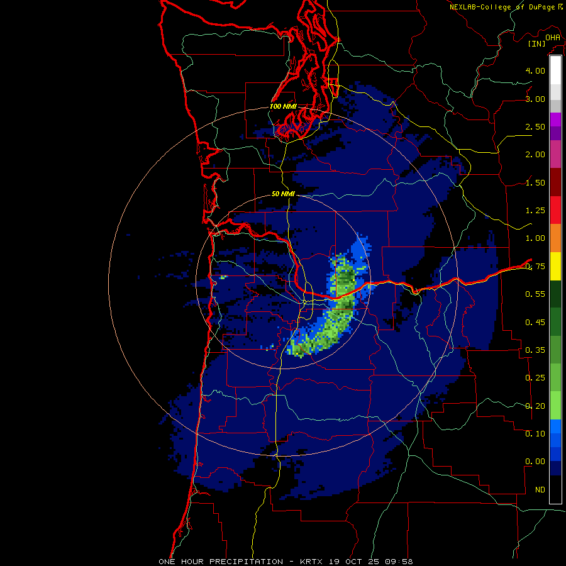Click the 'KRTX' radar site identifier
Screen dimensions: 566x566
[x=312, y=562]
